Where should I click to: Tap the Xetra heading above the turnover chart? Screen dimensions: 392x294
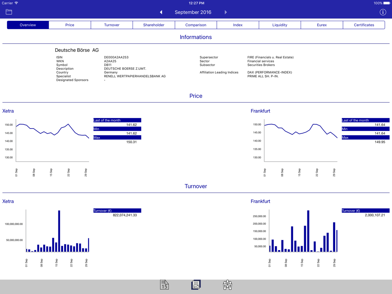8,201
